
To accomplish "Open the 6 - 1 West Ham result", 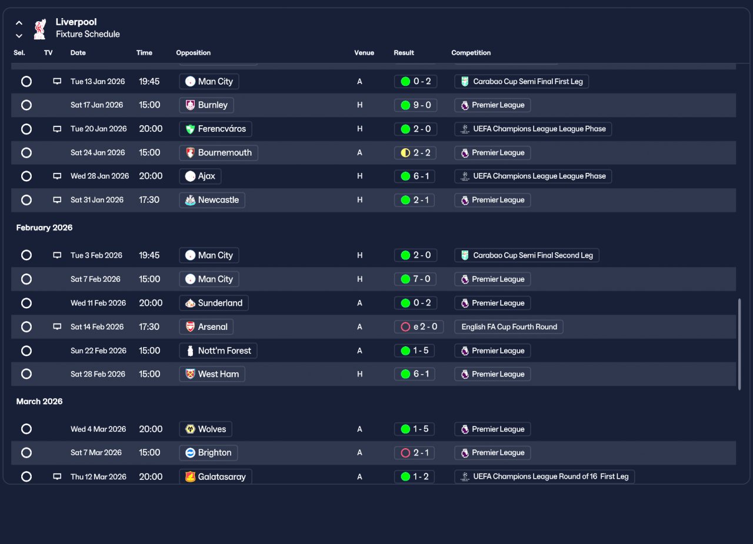I will tap(415, 374).
